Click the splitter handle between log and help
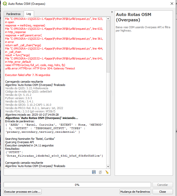 pyautogui.click(x=113, y=93)
